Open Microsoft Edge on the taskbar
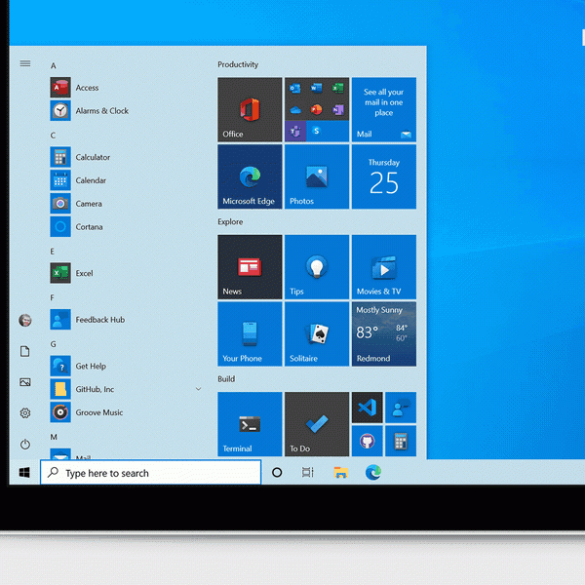The width and height of the screenshot is (585, 585). pos(373,473)
